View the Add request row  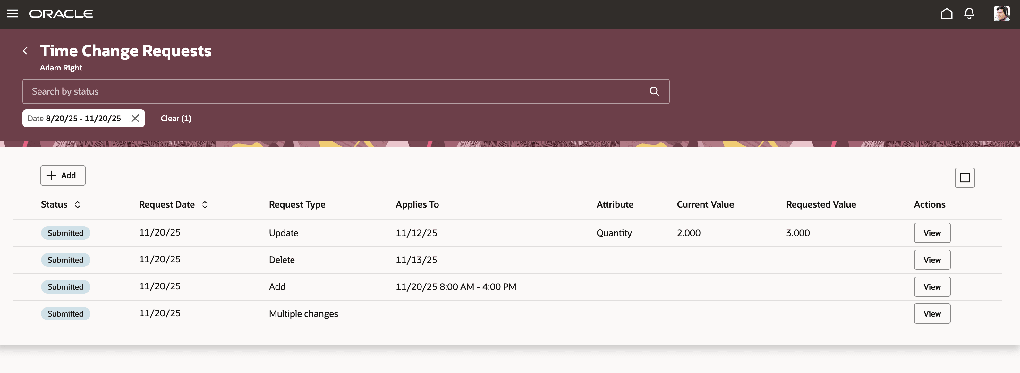coord(932,287)
